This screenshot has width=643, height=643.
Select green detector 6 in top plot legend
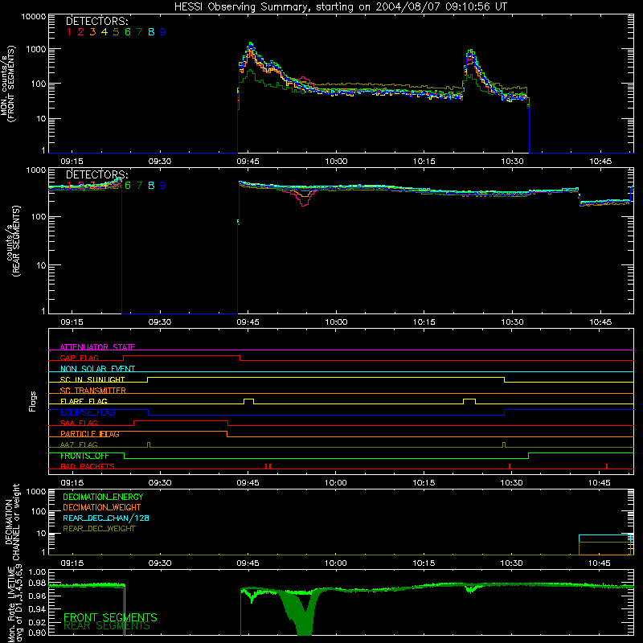point(128,32)
